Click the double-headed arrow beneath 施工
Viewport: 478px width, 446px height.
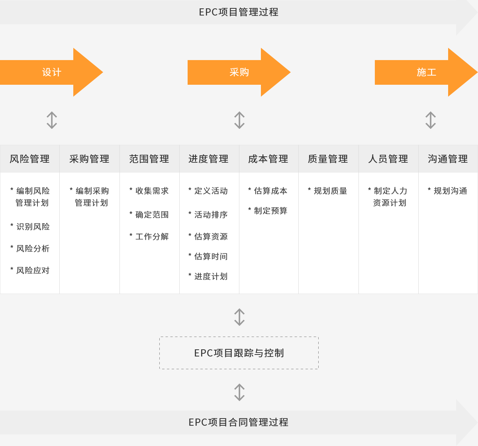[431, 120]
